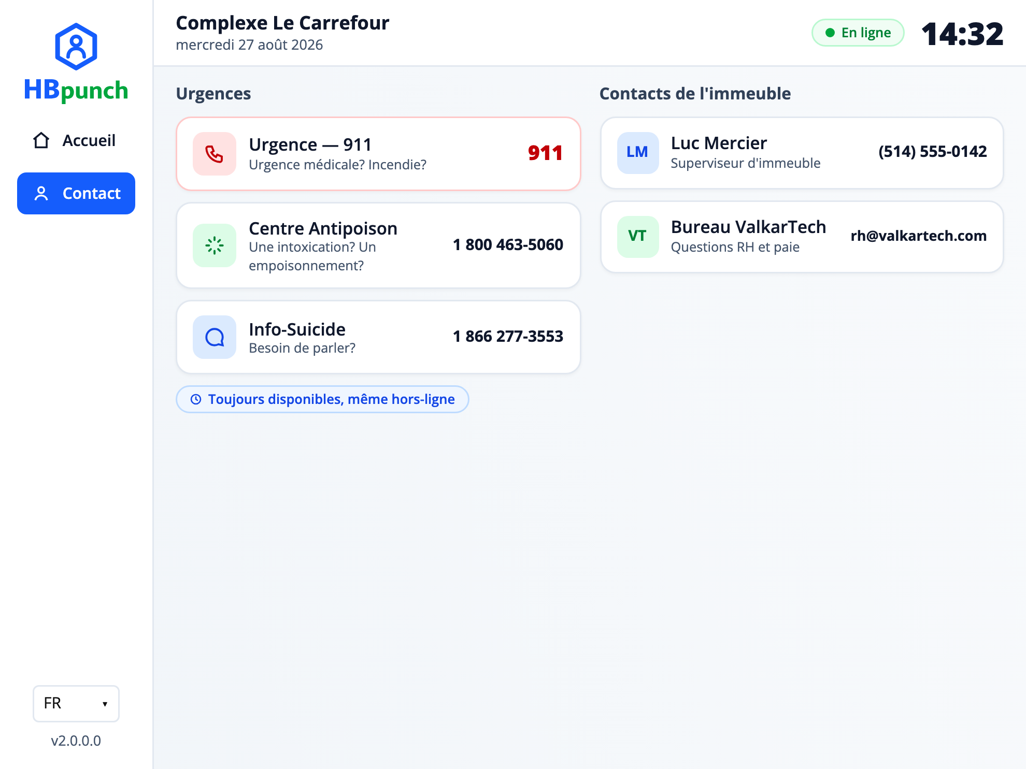The height and width of the screenshot is (769, 1026).
Task: Click the green Centre Antipoison icon
Action: coord(215,245)
